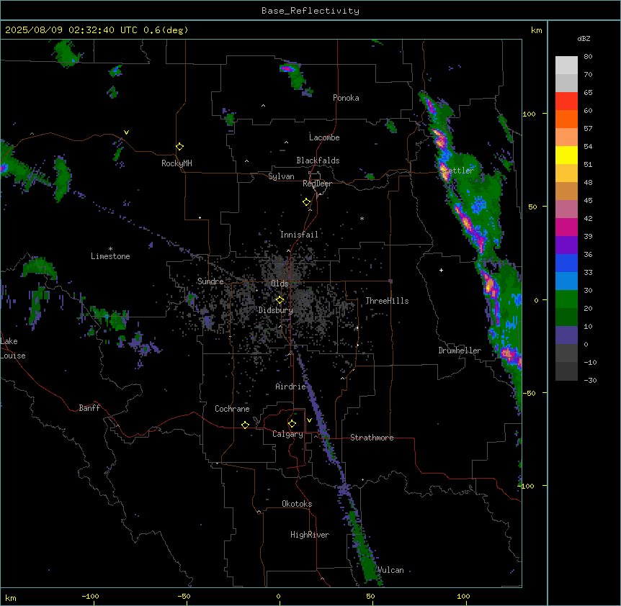The height and width of the screenshot is (606, 621).
Task: Click the light blue 30-33 dBZ legend swatch
Action: pyautogui.click(x=566, y=281)
